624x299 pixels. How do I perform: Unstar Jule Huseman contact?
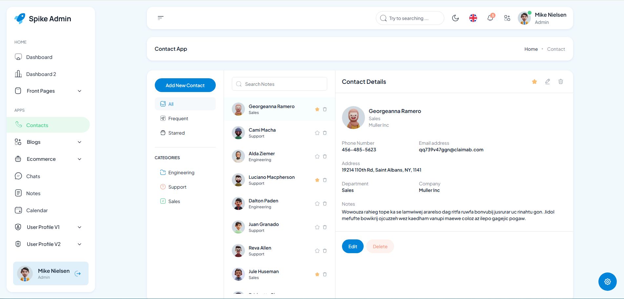coord(317,274)
